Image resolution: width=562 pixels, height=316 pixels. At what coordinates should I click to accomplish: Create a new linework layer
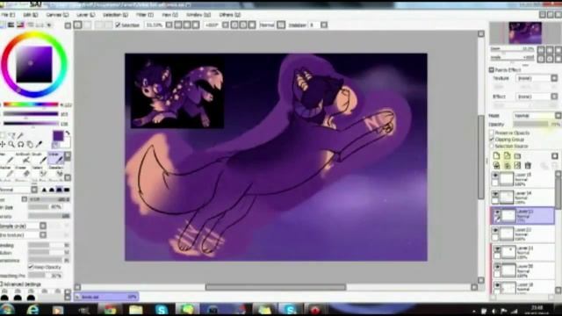507,156
